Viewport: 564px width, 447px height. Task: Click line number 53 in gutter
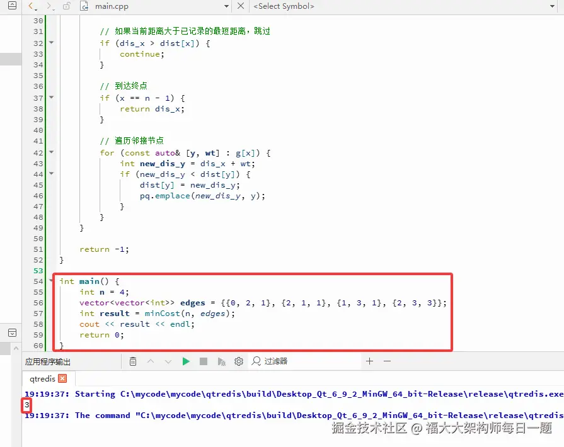click(38, 271)
